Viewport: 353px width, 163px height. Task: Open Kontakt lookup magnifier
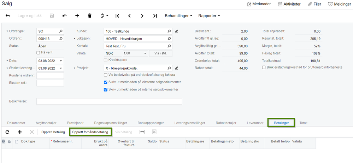pyautogui.click(x=169, y=46)
